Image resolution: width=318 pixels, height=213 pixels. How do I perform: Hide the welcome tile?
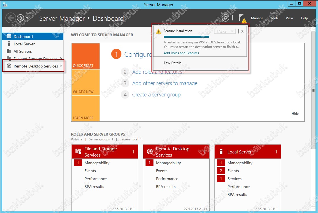295,114
